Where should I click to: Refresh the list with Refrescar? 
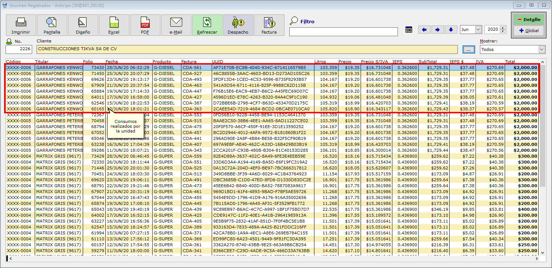pyautogui.click(x=207, y=25)
